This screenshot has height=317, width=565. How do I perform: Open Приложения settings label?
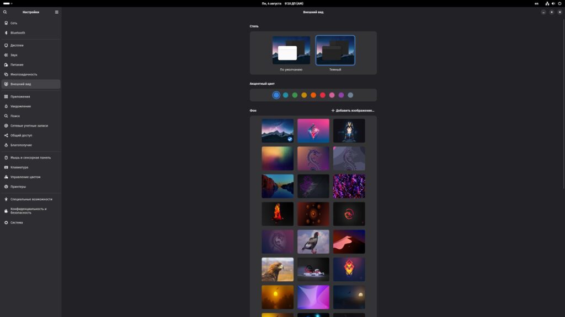pyautogui.click(x=20, y=97)
